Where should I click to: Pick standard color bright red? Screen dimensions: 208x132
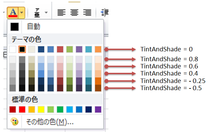22,110
